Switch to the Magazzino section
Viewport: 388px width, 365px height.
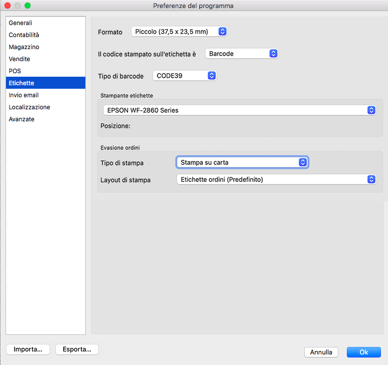(x=24, y=47)
